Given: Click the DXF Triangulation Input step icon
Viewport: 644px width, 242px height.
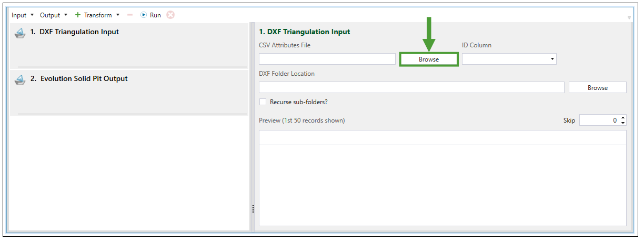Looking at the screenshot, I should 20,33.
